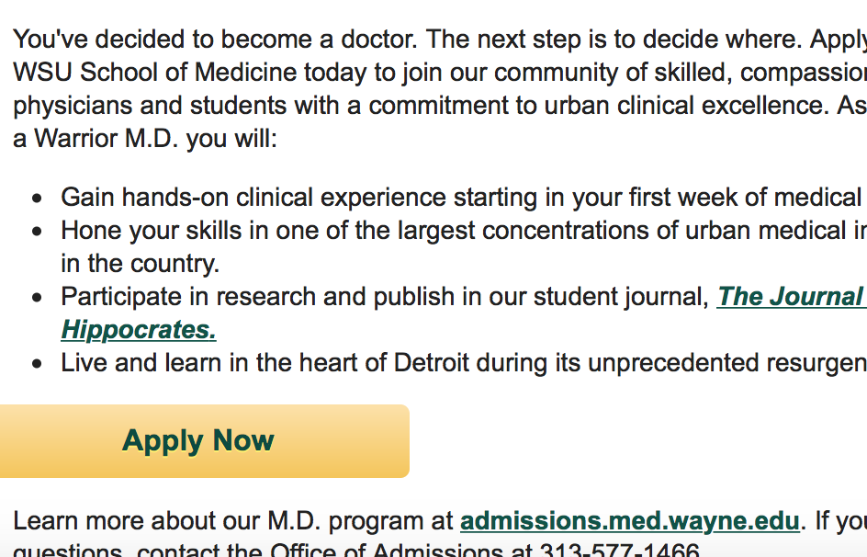The height and width of the screenshot is (557, 867).
Task: Click 'Gain hands-on clinical experience' bullet text
Action: click(253, 198)
